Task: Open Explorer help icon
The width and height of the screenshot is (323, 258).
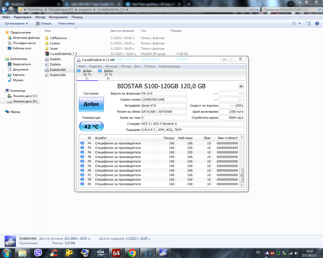Action: coord(317,23)
